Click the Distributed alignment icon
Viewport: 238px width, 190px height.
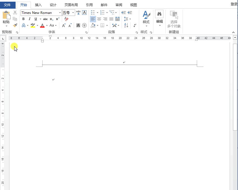[x=117, y=19]
